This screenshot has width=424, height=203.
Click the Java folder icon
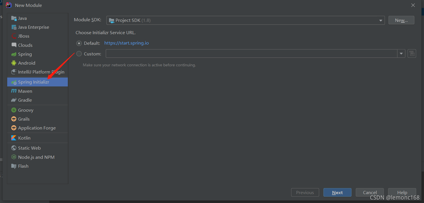14,18
